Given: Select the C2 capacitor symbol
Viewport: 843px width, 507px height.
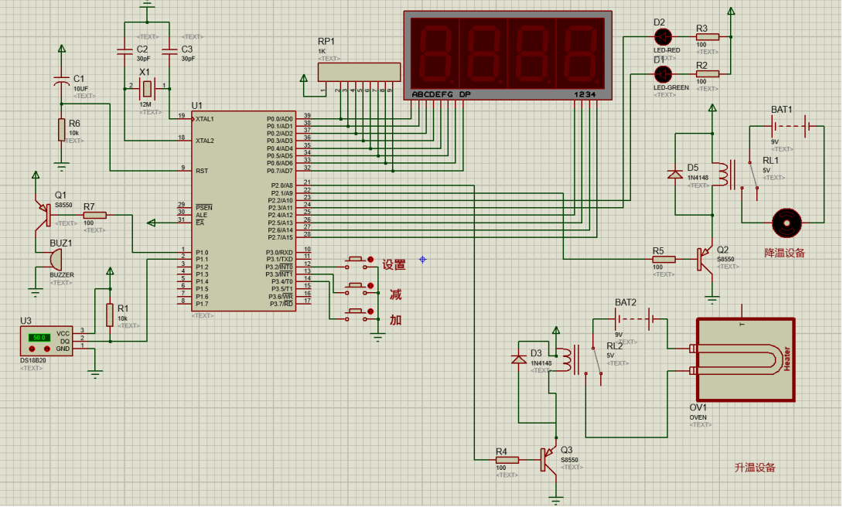Looking at the screenshot, I should click(125, 52).
